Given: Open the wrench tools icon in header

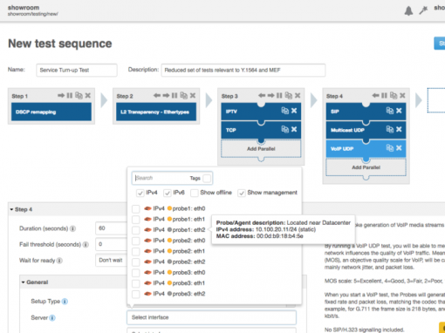Looking at the screenshot, I should click(423, 10).
